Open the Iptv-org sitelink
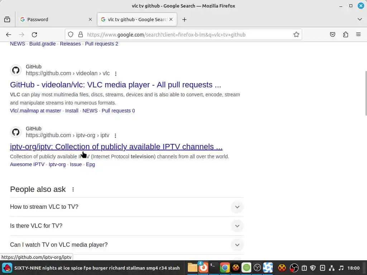This screenshot has width=367, height=275. point(57,164)
